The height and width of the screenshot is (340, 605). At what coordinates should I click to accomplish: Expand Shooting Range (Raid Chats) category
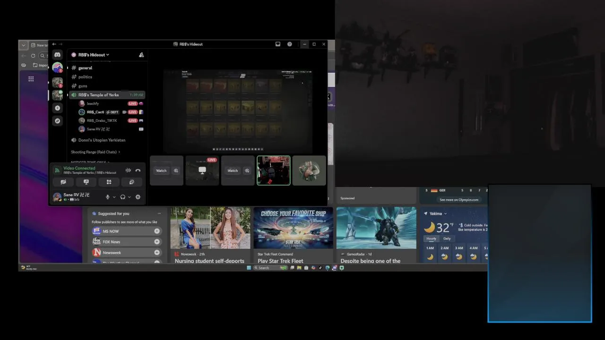point(95,152)
